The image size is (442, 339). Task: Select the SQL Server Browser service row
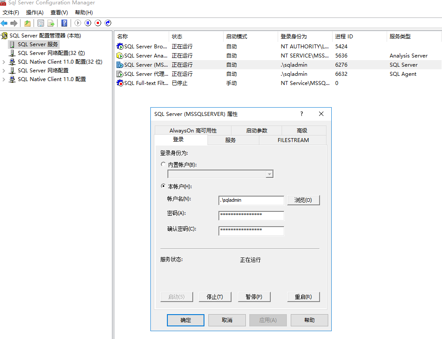tap(144, 46)
